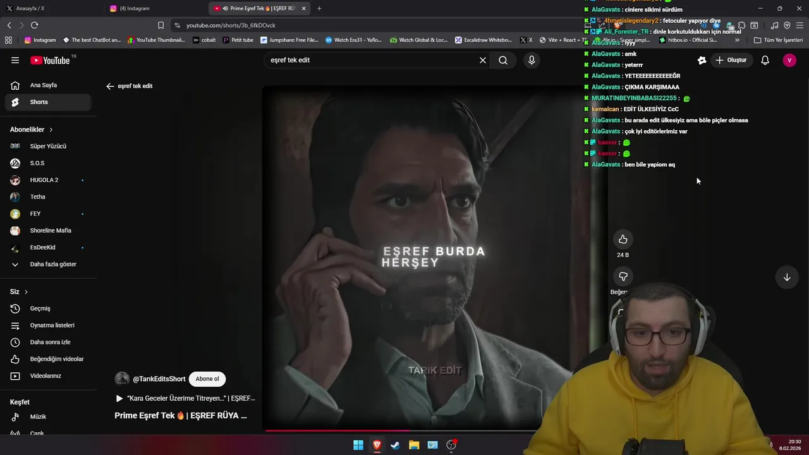Screen dimensions: 809x455
Task: Mute the YouTube tab via speaker icon
Action: click(x=226, y=8)
